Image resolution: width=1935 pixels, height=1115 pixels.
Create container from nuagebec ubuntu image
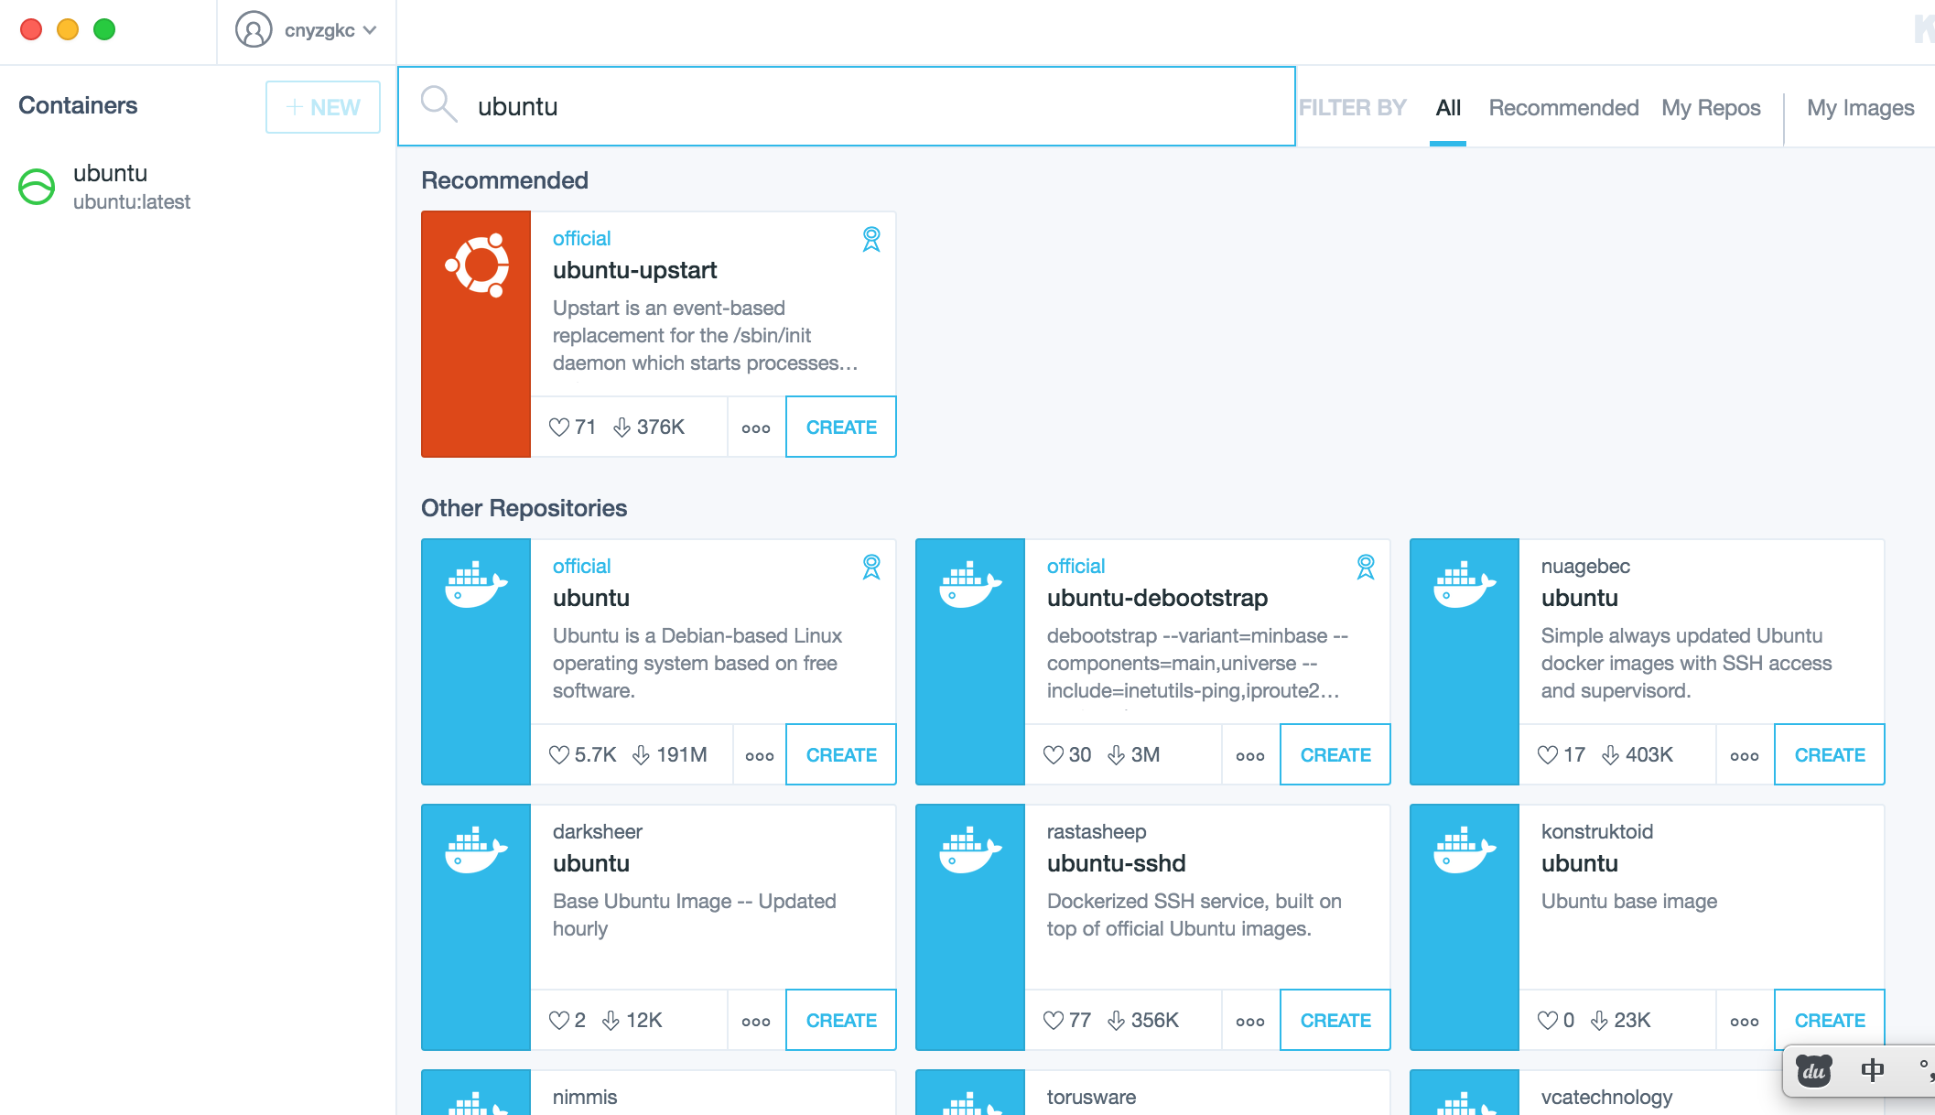pos(1830,755)
